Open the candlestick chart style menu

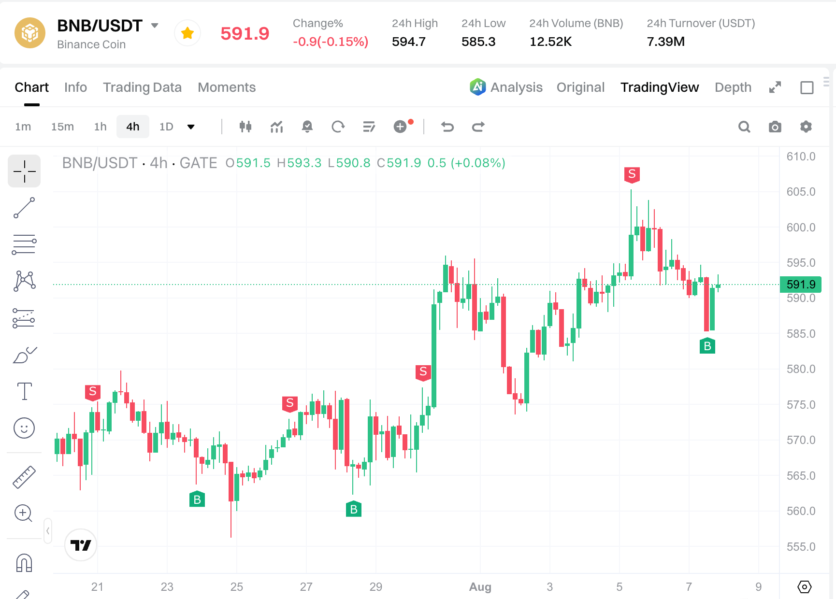245,127
